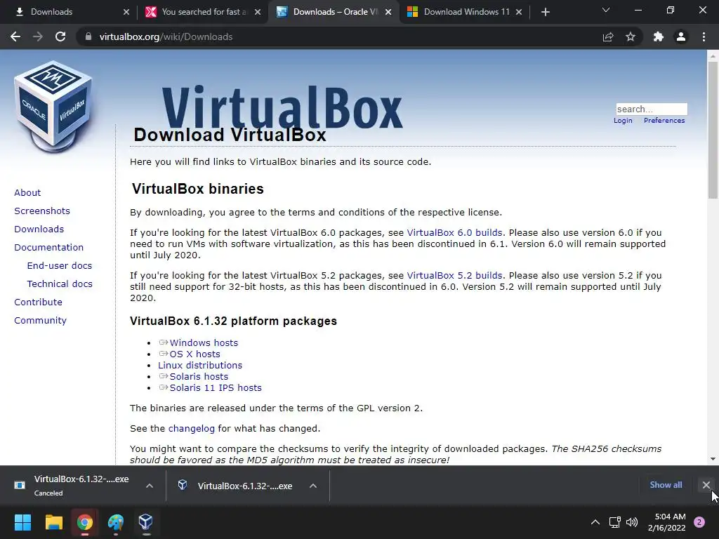Download Solaris 11 IPS hosts package
This screenshot has height=539, width=719.
(x=216, y=387)
